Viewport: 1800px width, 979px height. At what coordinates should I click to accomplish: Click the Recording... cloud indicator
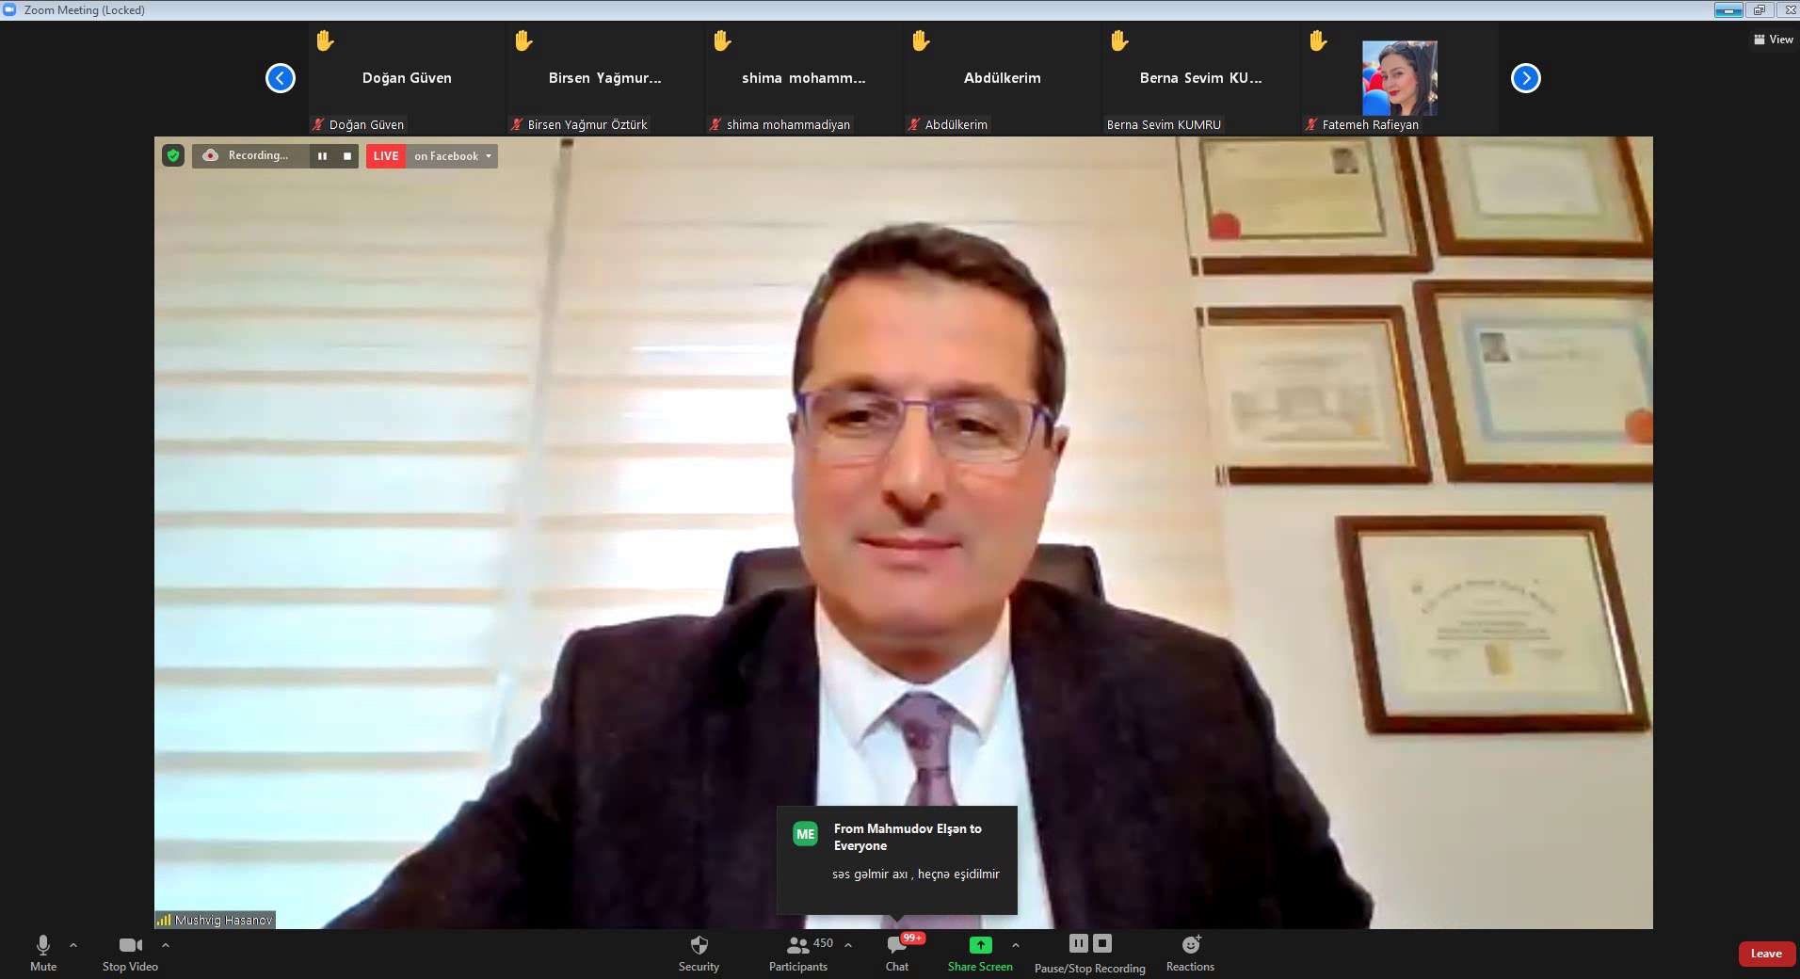point(249,155)
